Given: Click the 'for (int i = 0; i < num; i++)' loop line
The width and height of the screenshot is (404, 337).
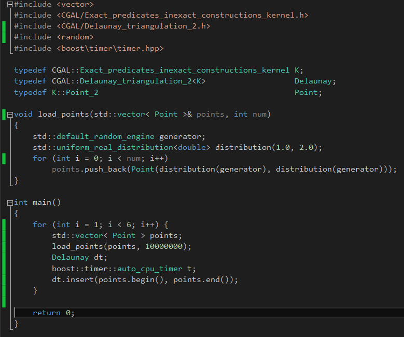Looking at the screenshot, I should tap(101, 159).
